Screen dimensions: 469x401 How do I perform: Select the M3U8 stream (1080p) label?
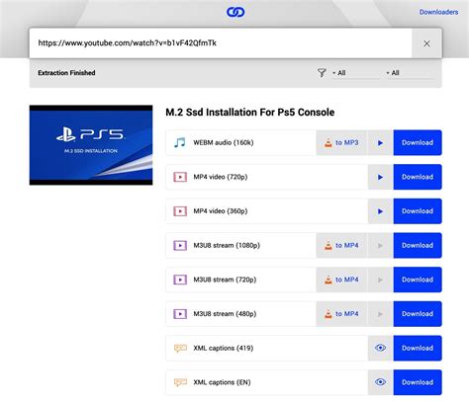pos(227,245)
